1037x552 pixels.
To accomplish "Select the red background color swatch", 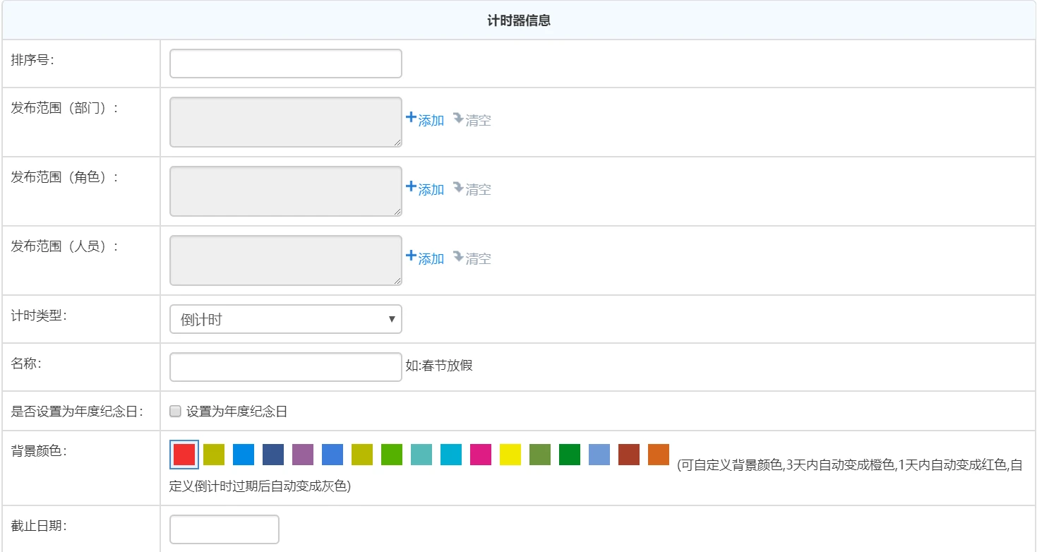I will tap(186, 454).
